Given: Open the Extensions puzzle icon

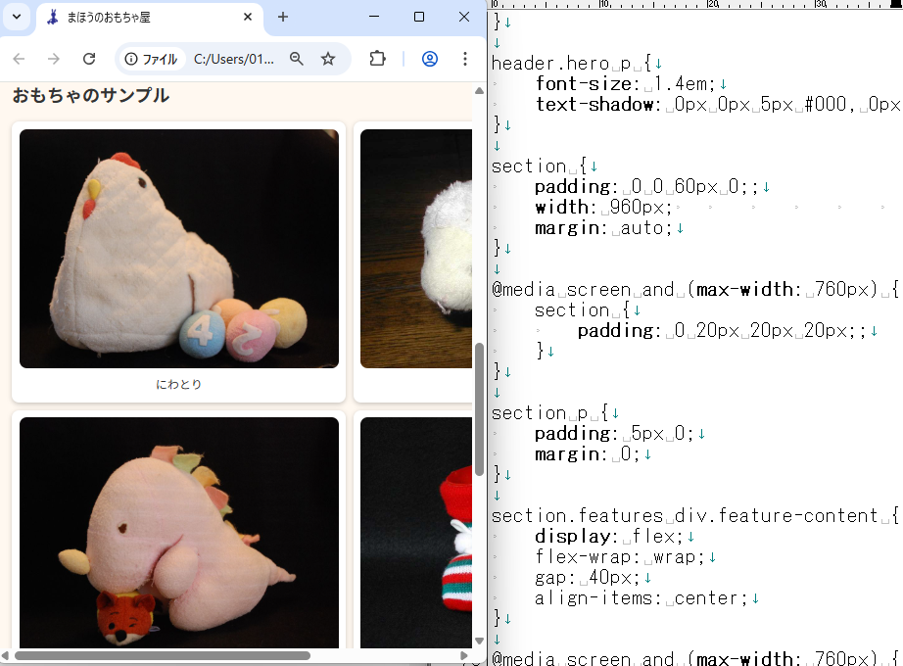Looking at the screenshot, I should click(x=377, y=59).
